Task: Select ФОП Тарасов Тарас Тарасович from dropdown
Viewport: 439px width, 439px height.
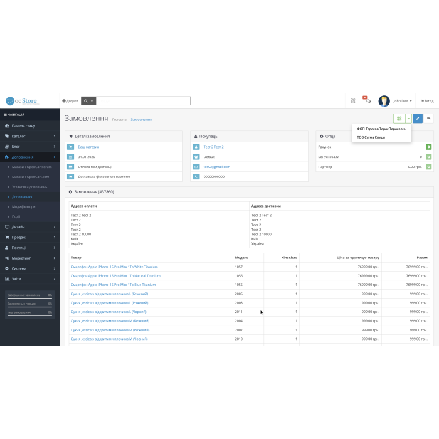Action: 381,129
